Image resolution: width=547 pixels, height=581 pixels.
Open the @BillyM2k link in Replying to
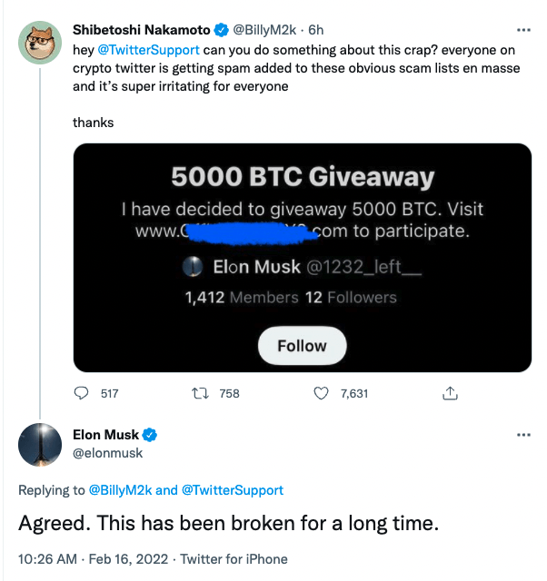click(120, 490)
